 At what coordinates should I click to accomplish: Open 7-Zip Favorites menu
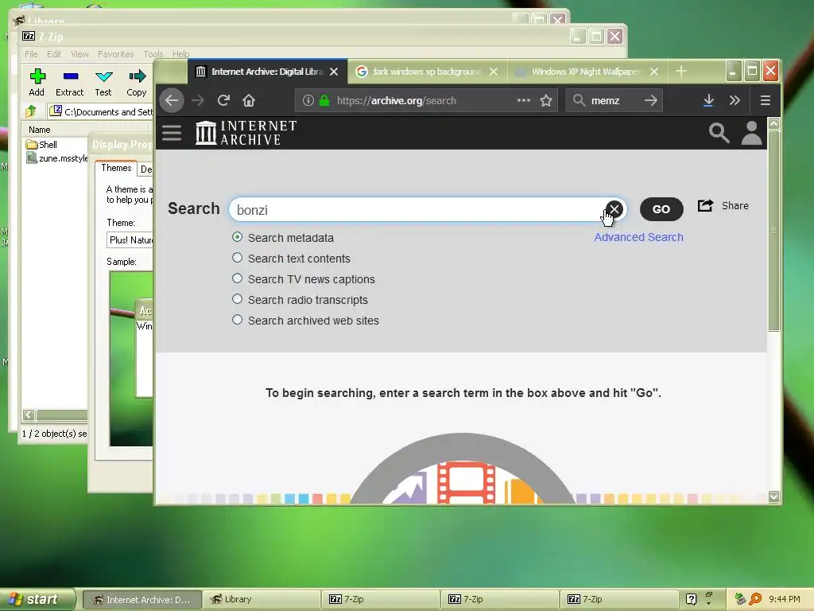[x=116, y=54]
